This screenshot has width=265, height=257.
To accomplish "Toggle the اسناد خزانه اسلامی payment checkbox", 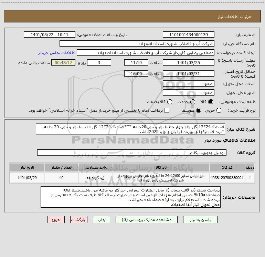I will coord(167,110).
